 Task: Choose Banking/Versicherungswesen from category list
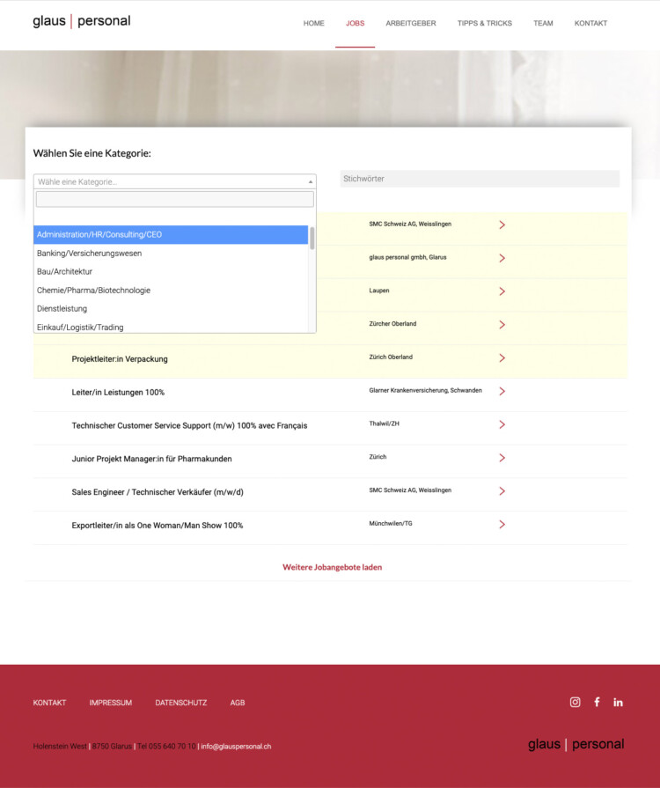coord(171,254)
